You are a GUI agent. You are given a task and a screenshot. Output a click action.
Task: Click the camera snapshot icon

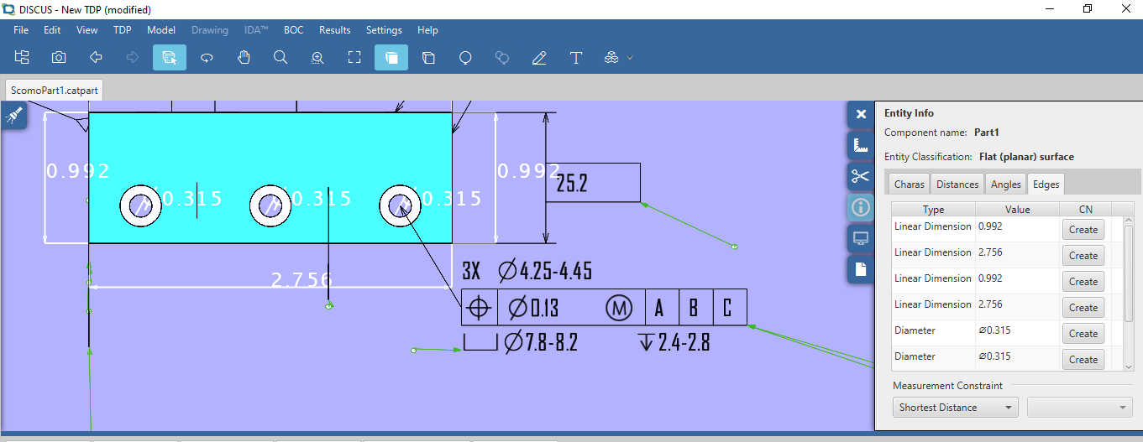point(59,57)
